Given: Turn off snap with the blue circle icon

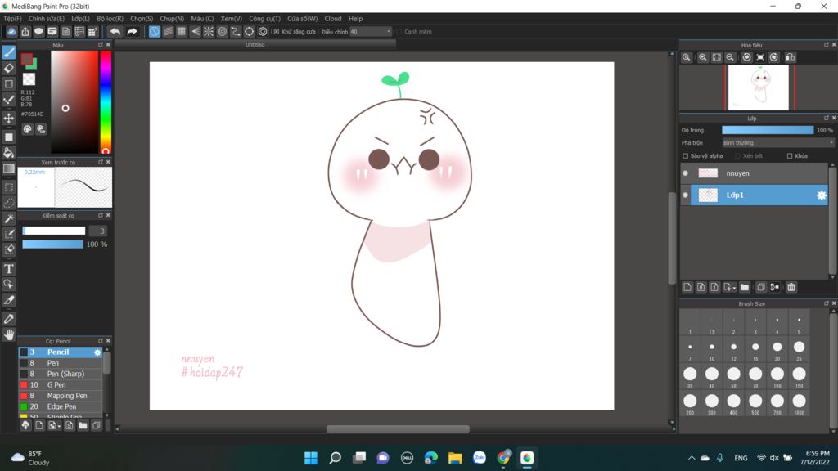Looking at the screenshot, I should (155, 32).
